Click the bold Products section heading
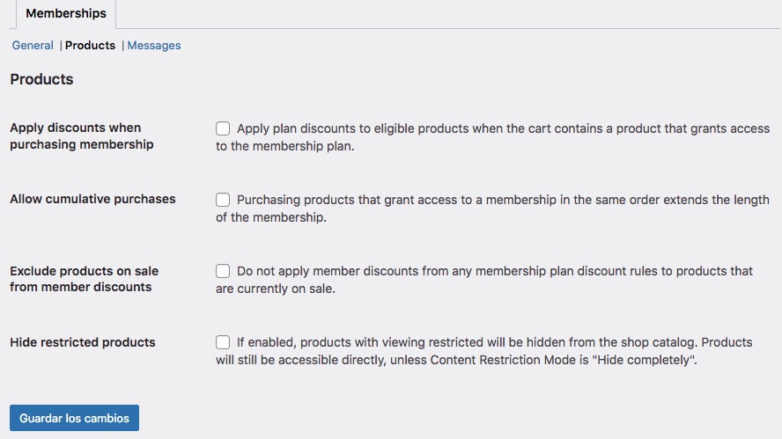 [42, 79]
